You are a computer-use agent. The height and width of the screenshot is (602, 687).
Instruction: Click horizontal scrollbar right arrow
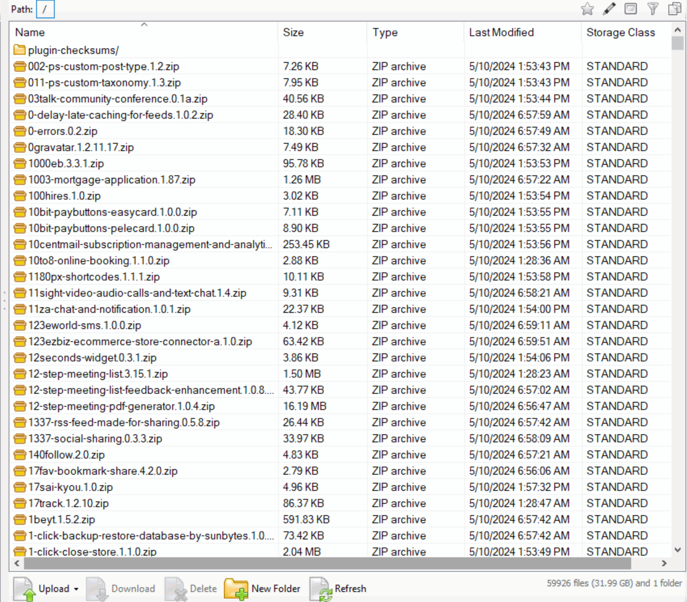click(x=664, y=563)
